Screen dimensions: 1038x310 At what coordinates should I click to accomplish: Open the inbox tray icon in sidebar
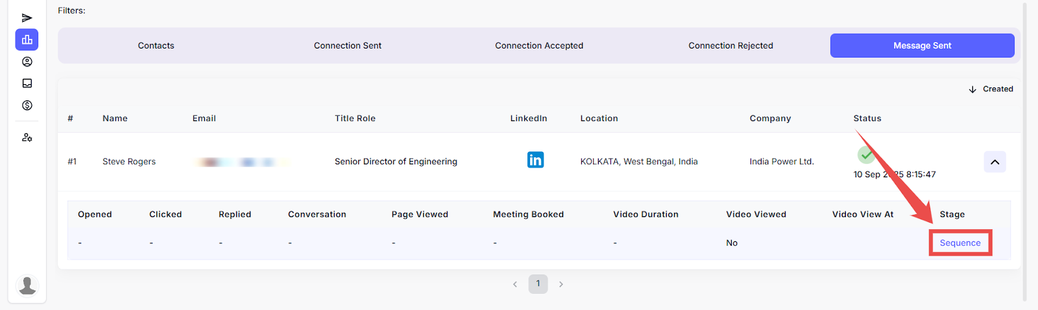pyautogui.click(x=27, y=83)
